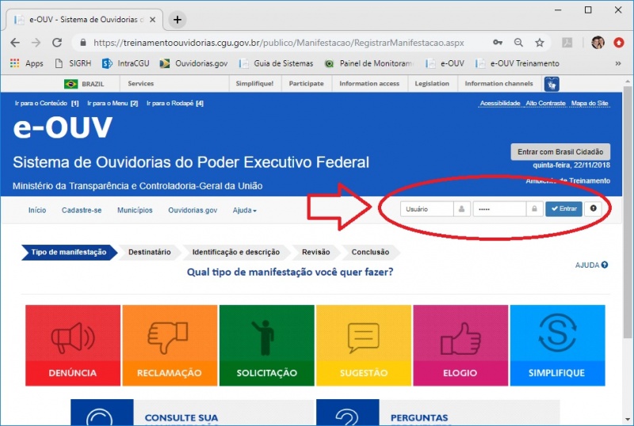This screenshot has height=426, width=634.
Task: Click the help question mark beside Entrar
Action: [594, 209]
